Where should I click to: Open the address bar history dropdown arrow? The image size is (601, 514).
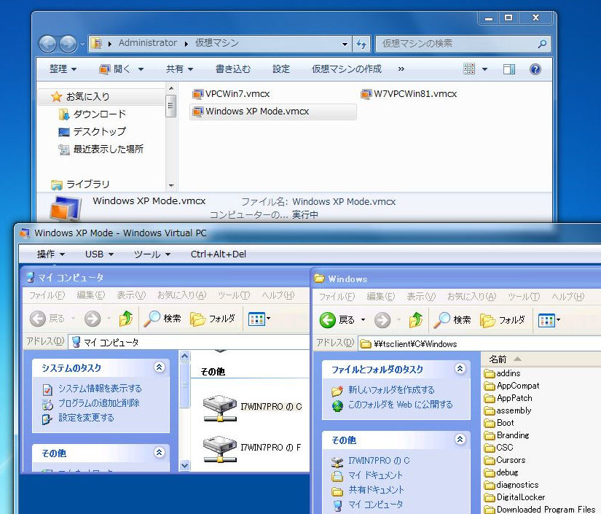(345, 44)
